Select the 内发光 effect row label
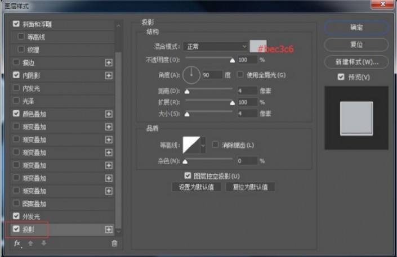Viewport: 397px width, 257px height. tap(31, 88)
